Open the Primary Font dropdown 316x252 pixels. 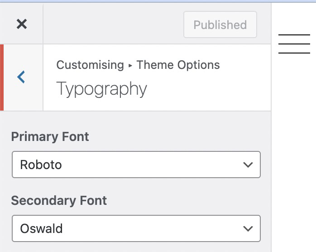pyautogui.click(x=136, y=165)
